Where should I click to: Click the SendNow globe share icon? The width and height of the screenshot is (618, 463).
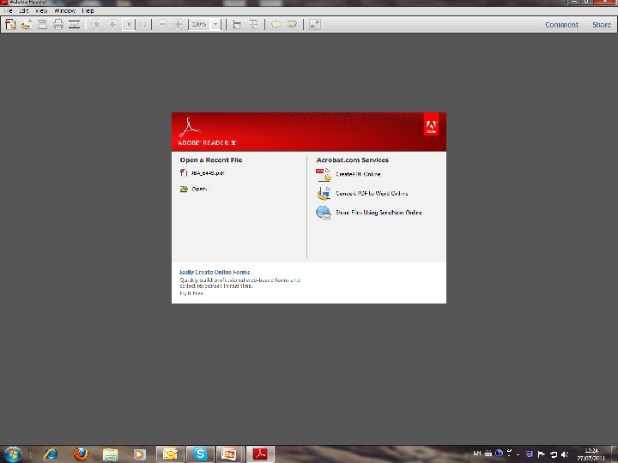324,213
